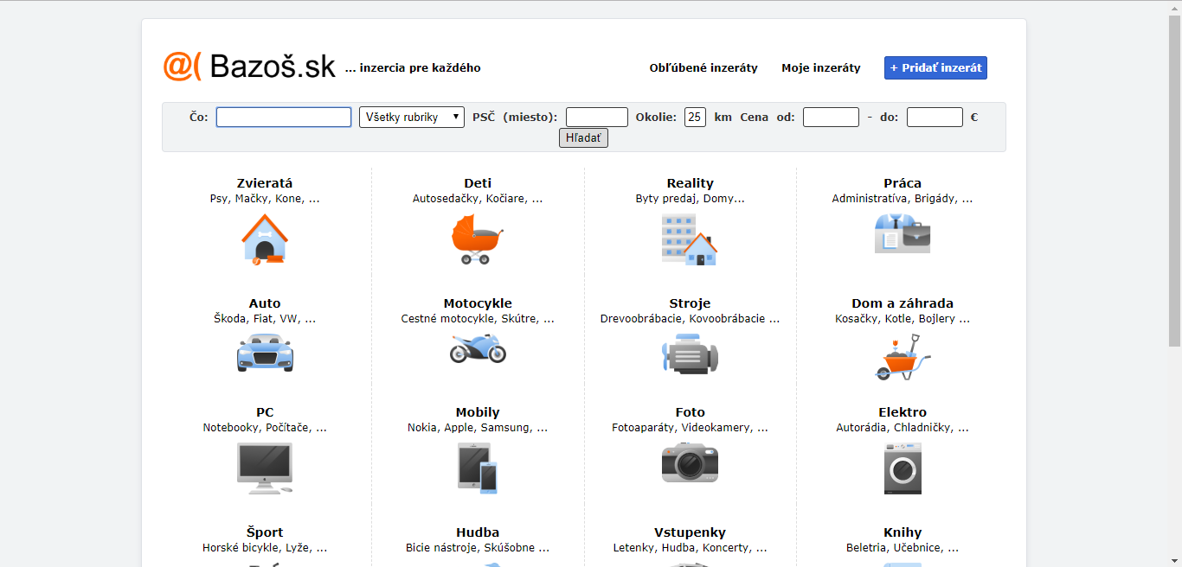Viewport: 1182px width, 567px height.
Task: Select the Deti baby stroller icon
Action: tap(477, 239)
